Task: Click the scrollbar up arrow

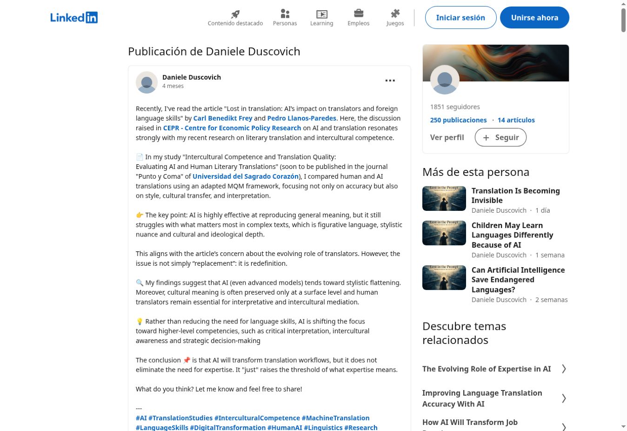Action: tap(623, 4)
